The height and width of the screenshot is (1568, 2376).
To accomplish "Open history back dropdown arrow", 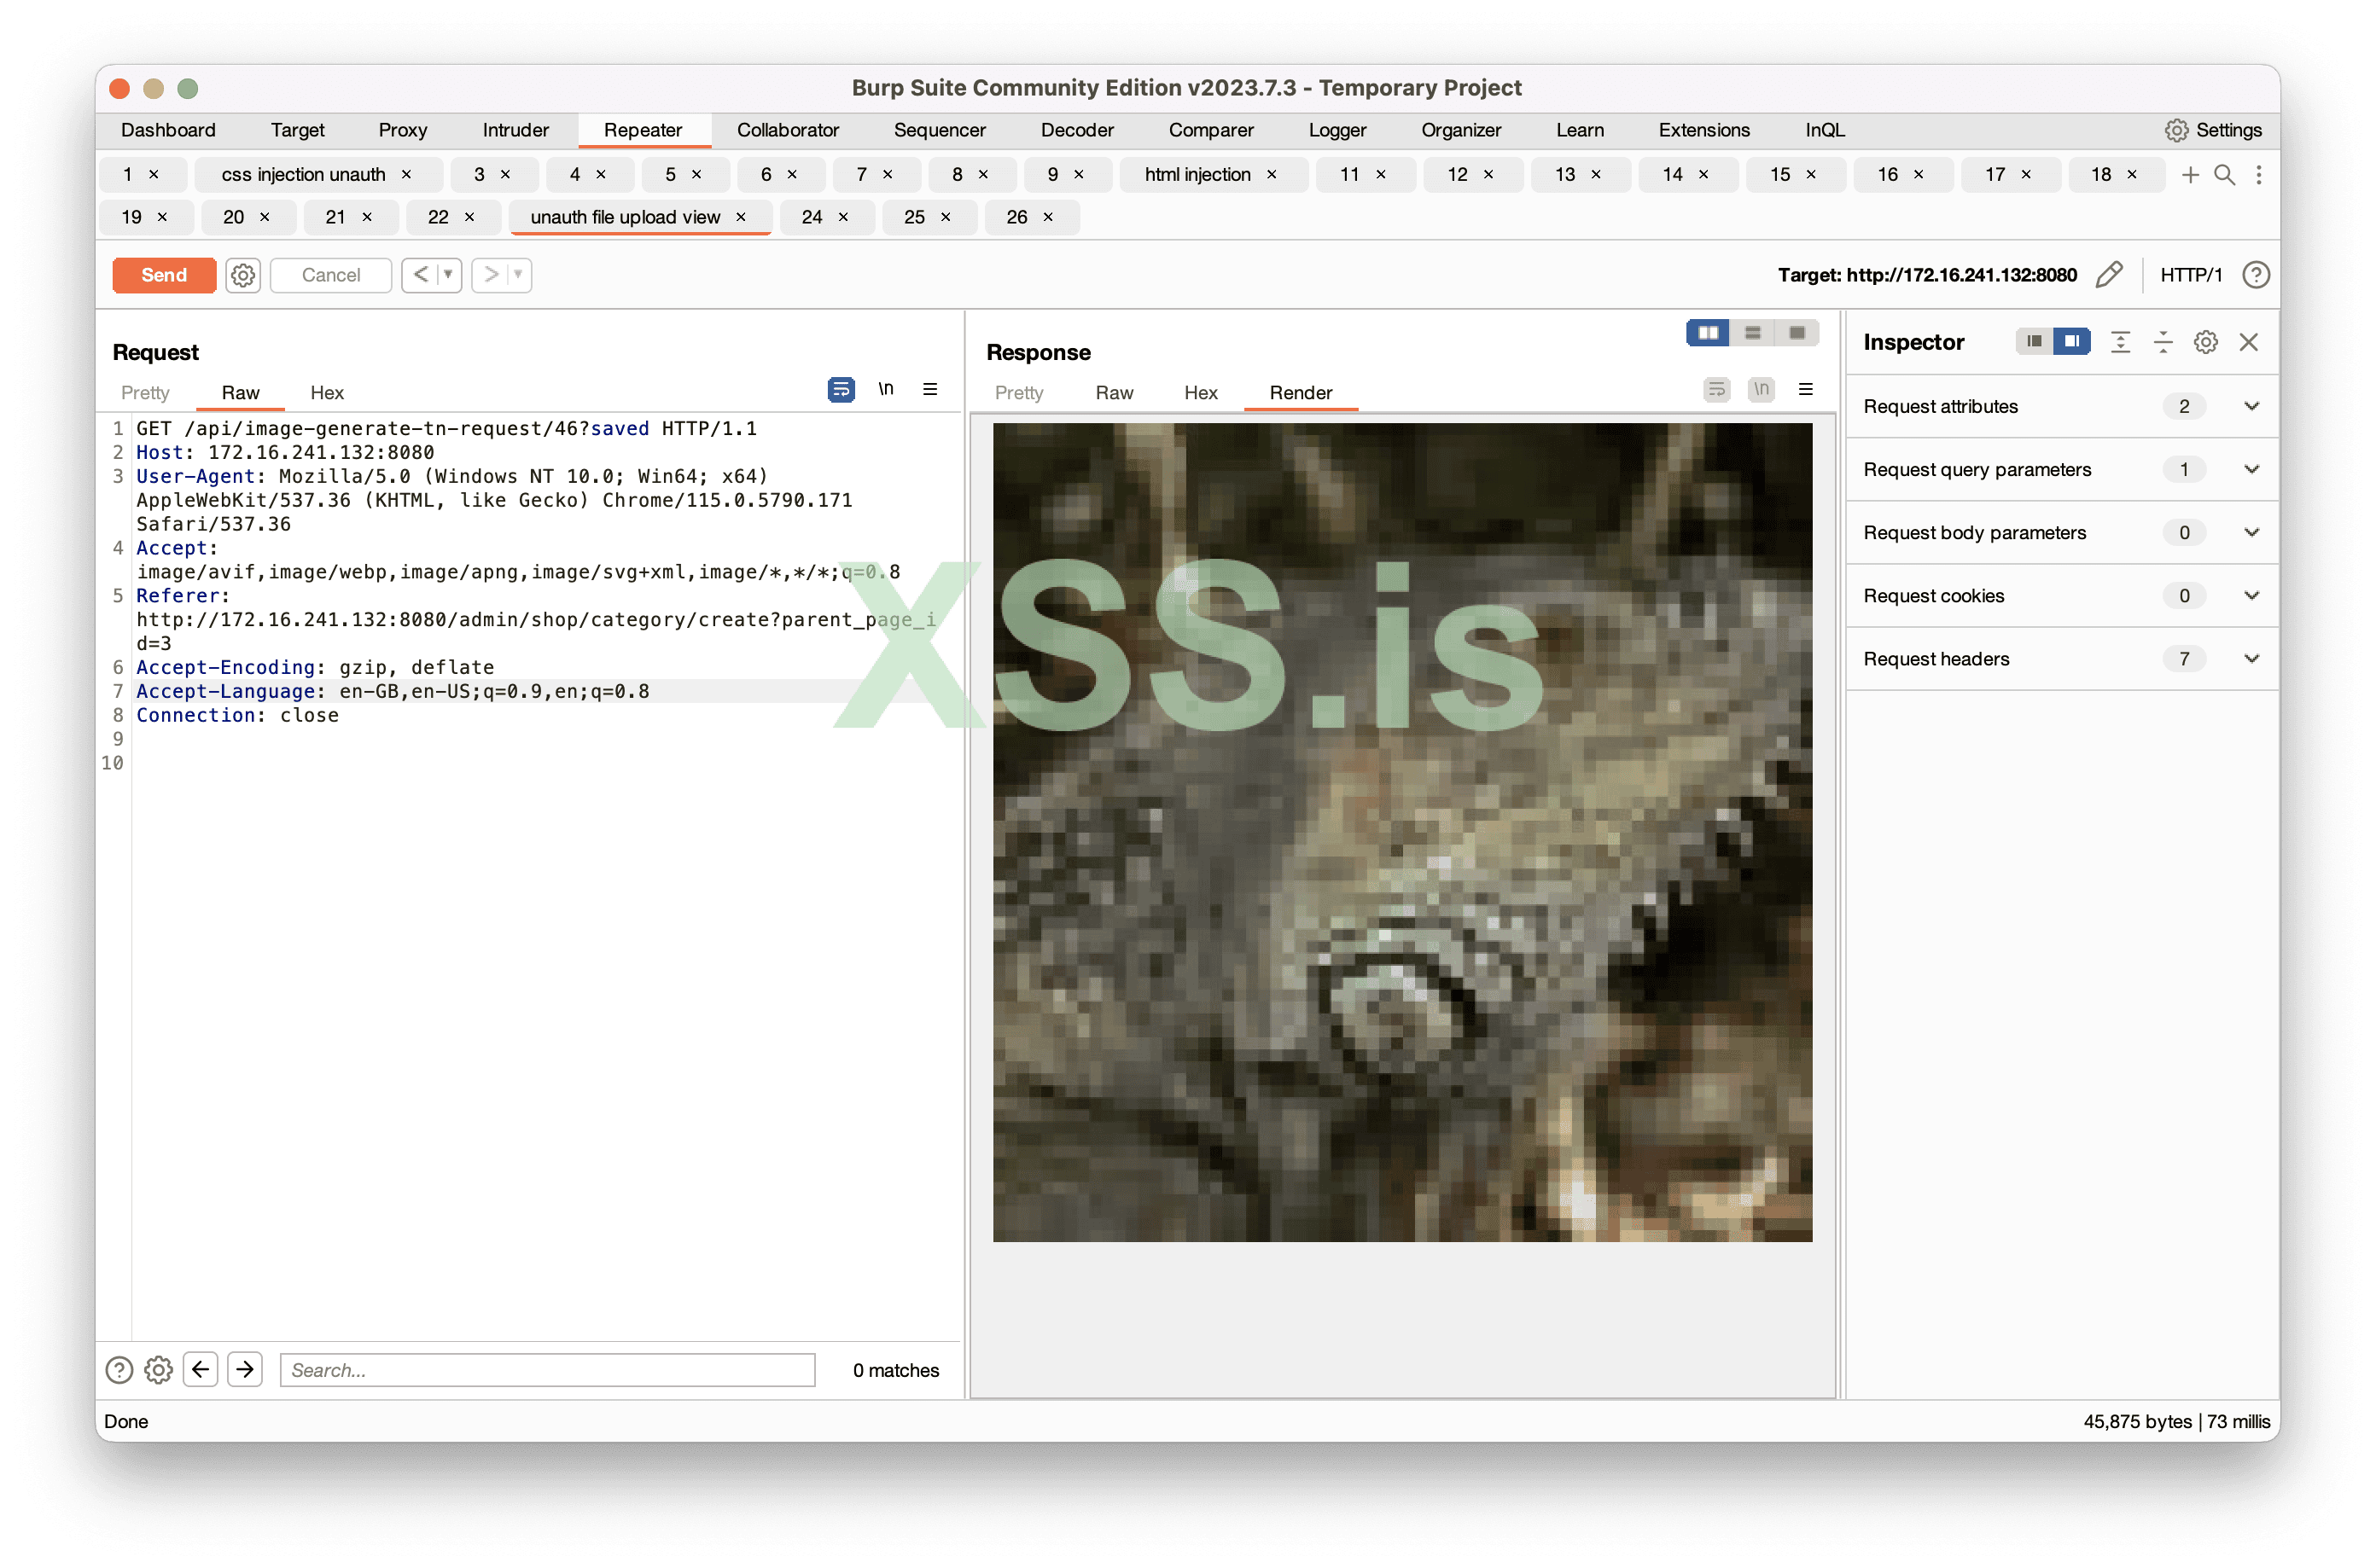I will pyautogui.click(x=448, y=275).
